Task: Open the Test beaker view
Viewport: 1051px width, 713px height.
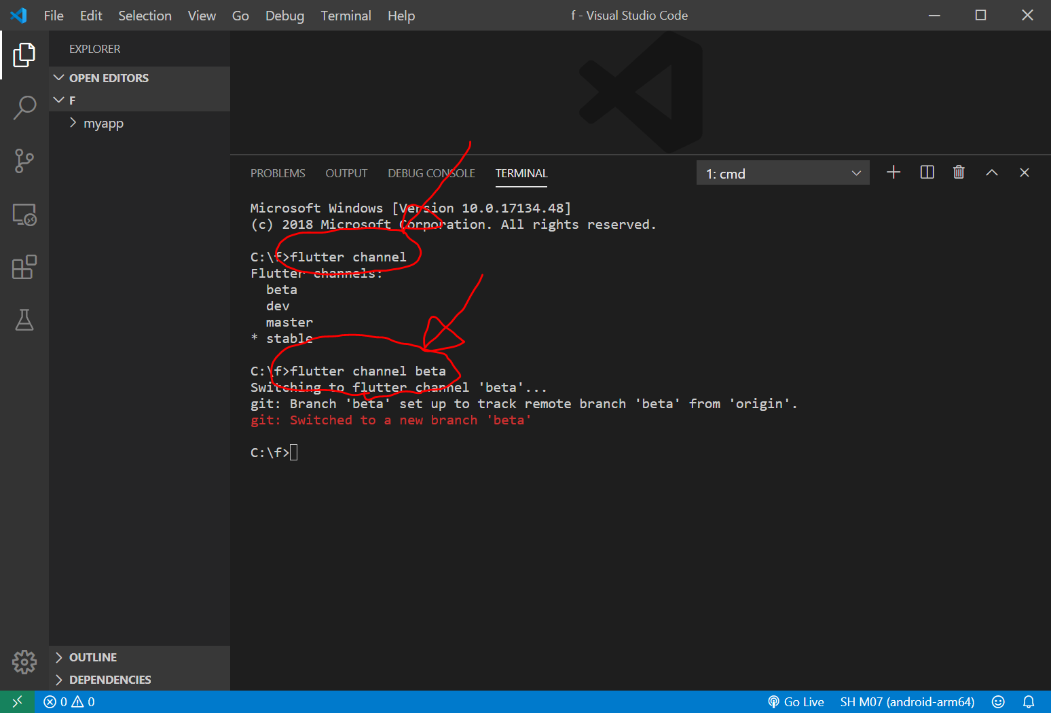Action: click(x=24, y=320)
